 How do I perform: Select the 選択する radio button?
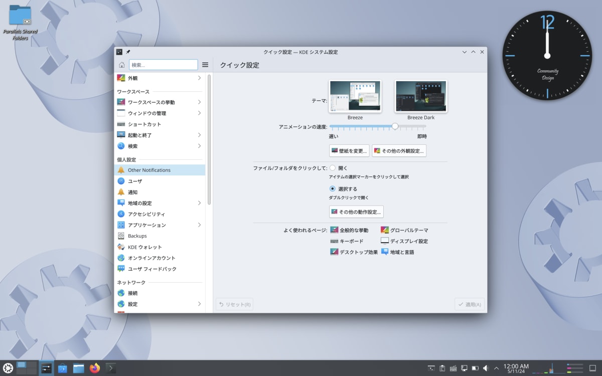[x=333, y=189]
